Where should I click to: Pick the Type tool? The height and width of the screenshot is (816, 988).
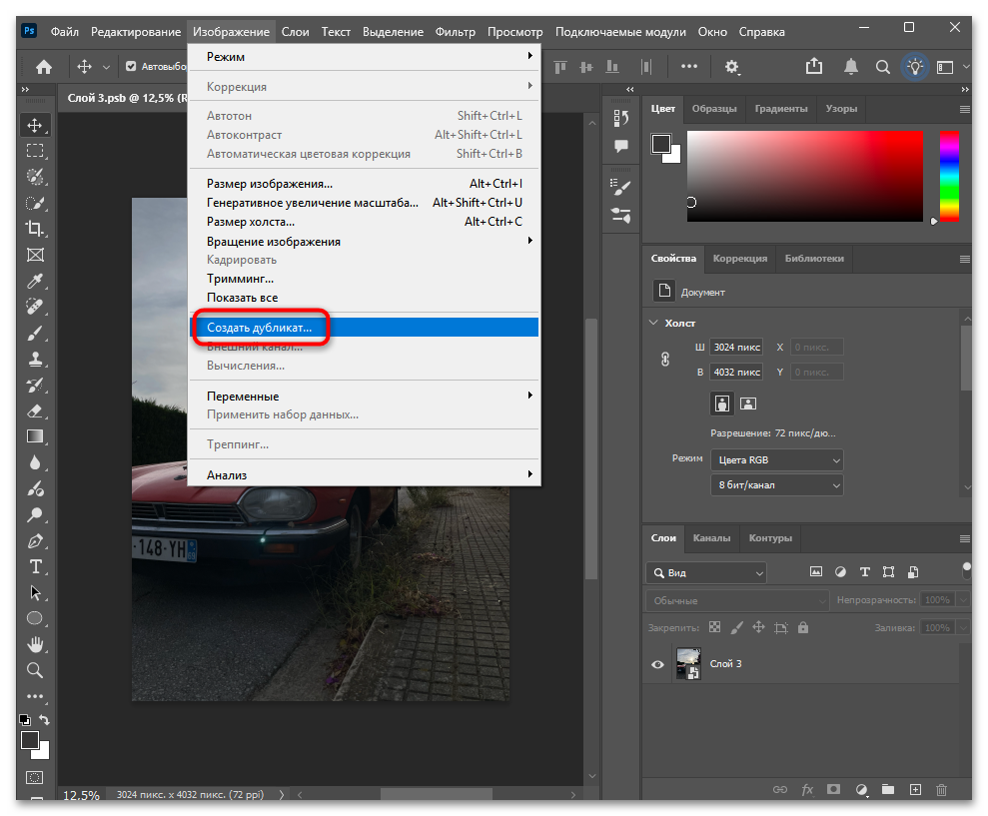35,566
